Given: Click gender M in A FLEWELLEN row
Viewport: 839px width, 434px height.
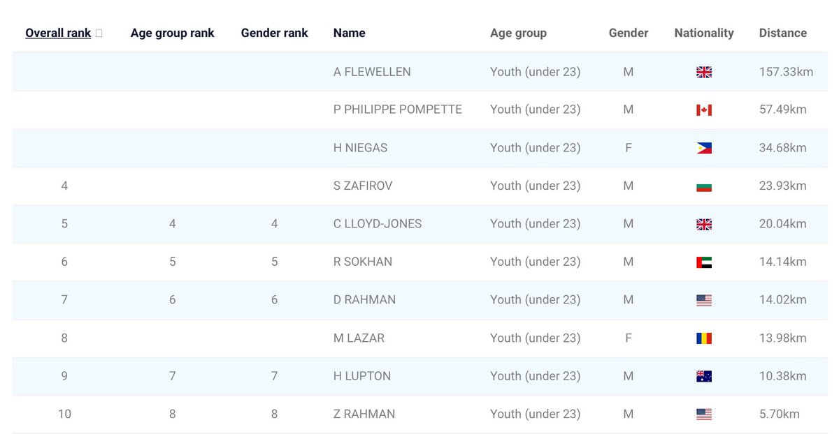Looking at the screenshot, I should point(629,71).
